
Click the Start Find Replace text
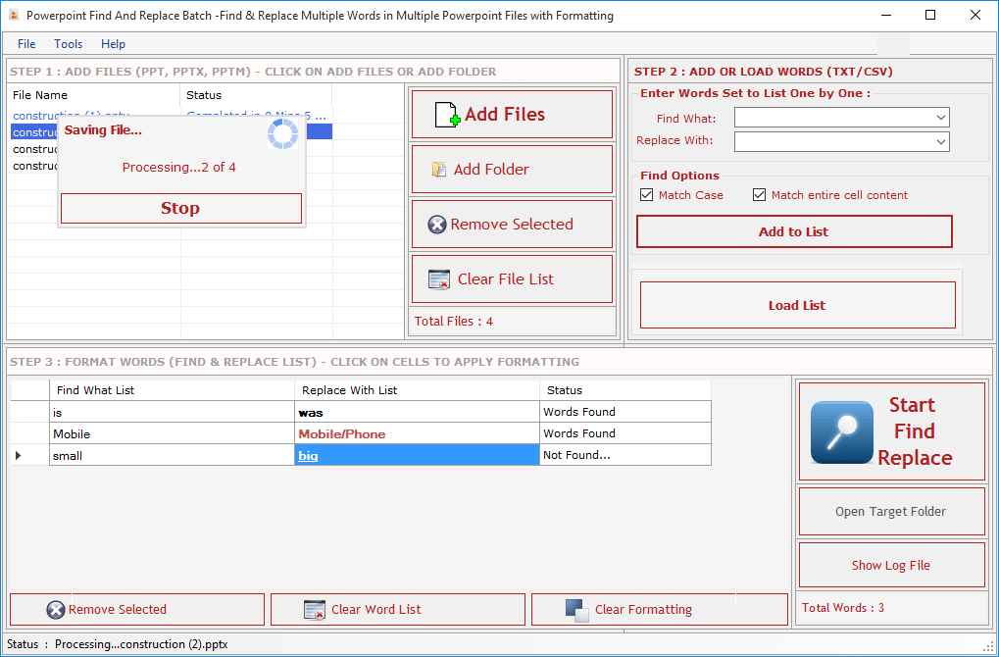click(x=915, y=431)
